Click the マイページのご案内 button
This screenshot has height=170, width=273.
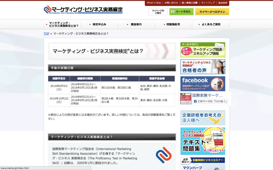tap(158, 12)
